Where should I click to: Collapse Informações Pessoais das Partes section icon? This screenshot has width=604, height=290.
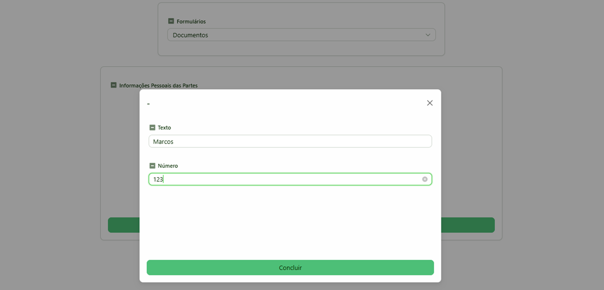point(114,85)
